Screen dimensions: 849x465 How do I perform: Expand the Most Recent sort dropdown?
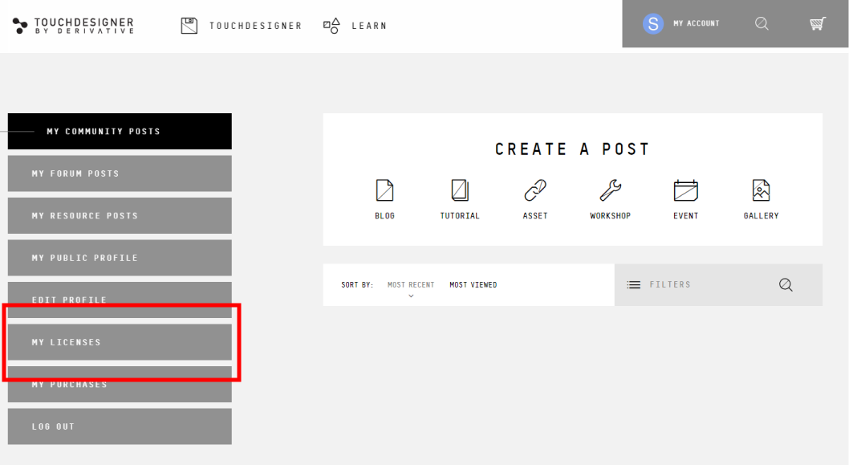pyautogui.click(x=411, y=286)
